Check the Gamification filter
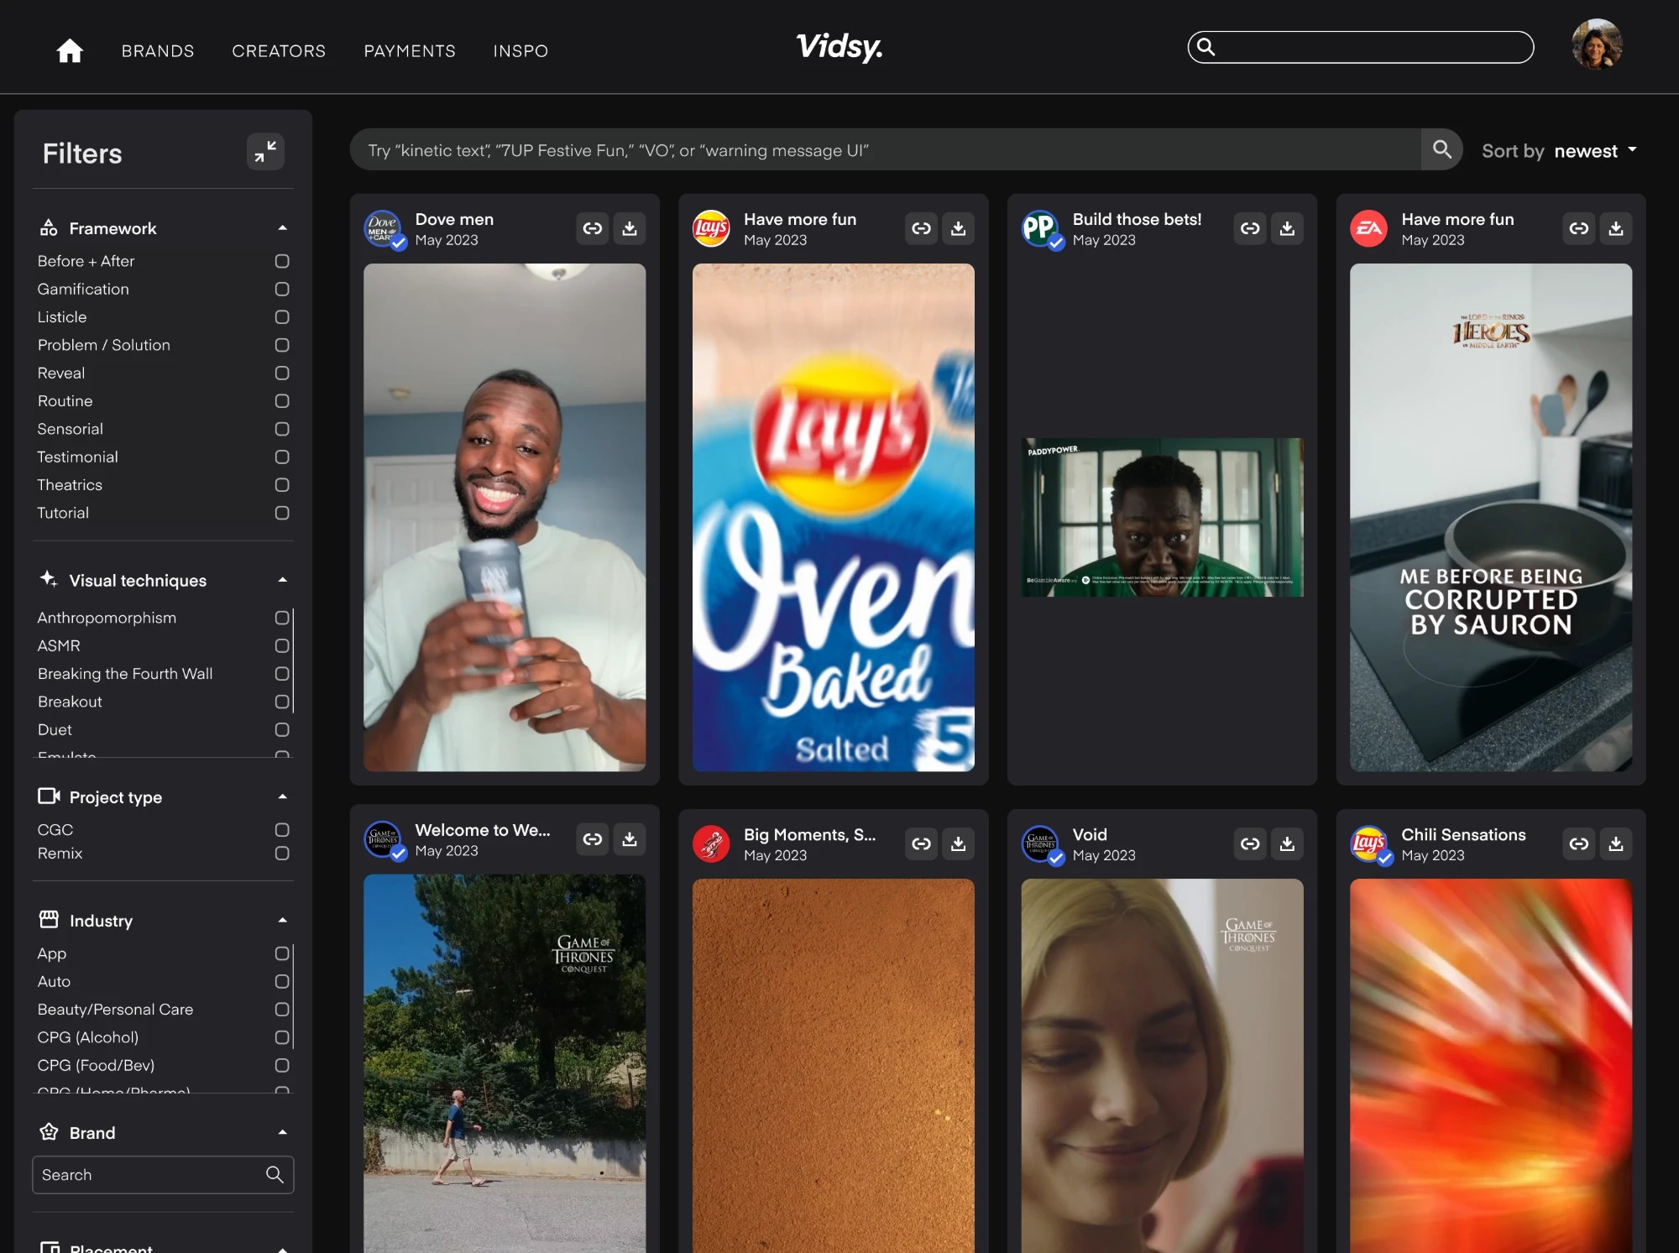This screenshot has width=1679, height=1253. (x=282, y=289)
